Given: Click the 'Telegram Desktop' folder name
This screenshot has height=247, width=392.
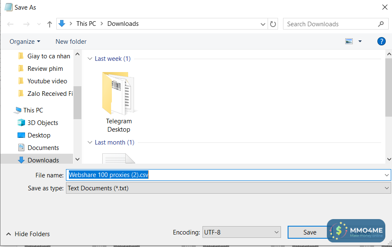Looking at the screenshot, I should pyautogui.click(x=119, y=125).
